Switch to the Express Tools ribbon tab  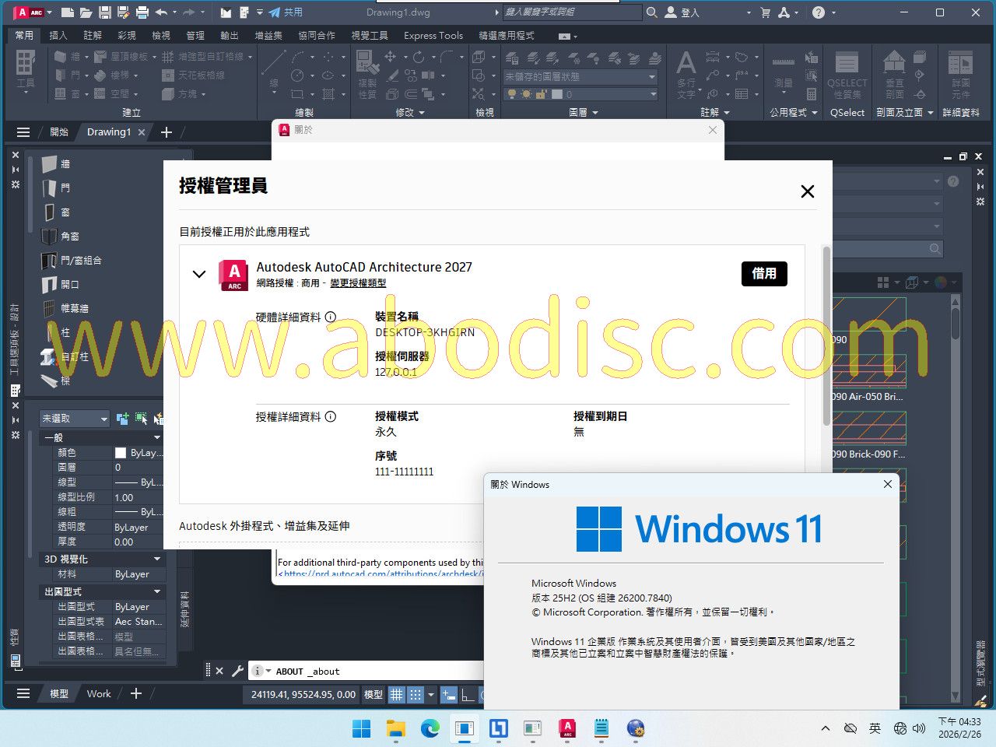tap(433, 36)
